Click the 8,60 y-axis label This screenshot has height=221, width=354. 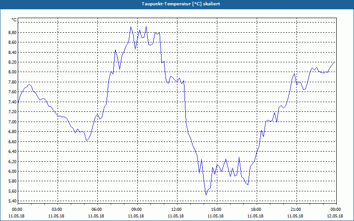[12, 42]
